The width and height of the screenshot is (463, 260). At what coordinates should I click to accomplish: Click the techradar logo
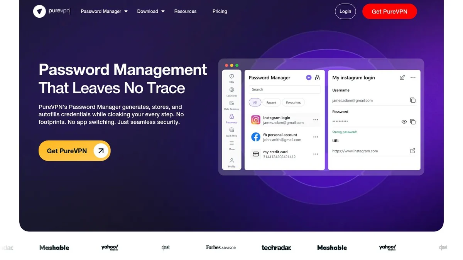(x=276, y=248)
